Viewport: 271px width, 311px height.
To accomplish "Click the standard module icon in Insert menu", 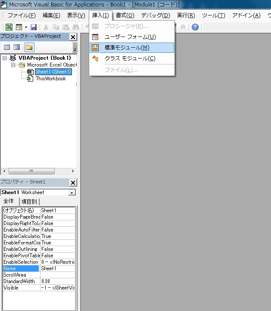I will pos(95,48).
